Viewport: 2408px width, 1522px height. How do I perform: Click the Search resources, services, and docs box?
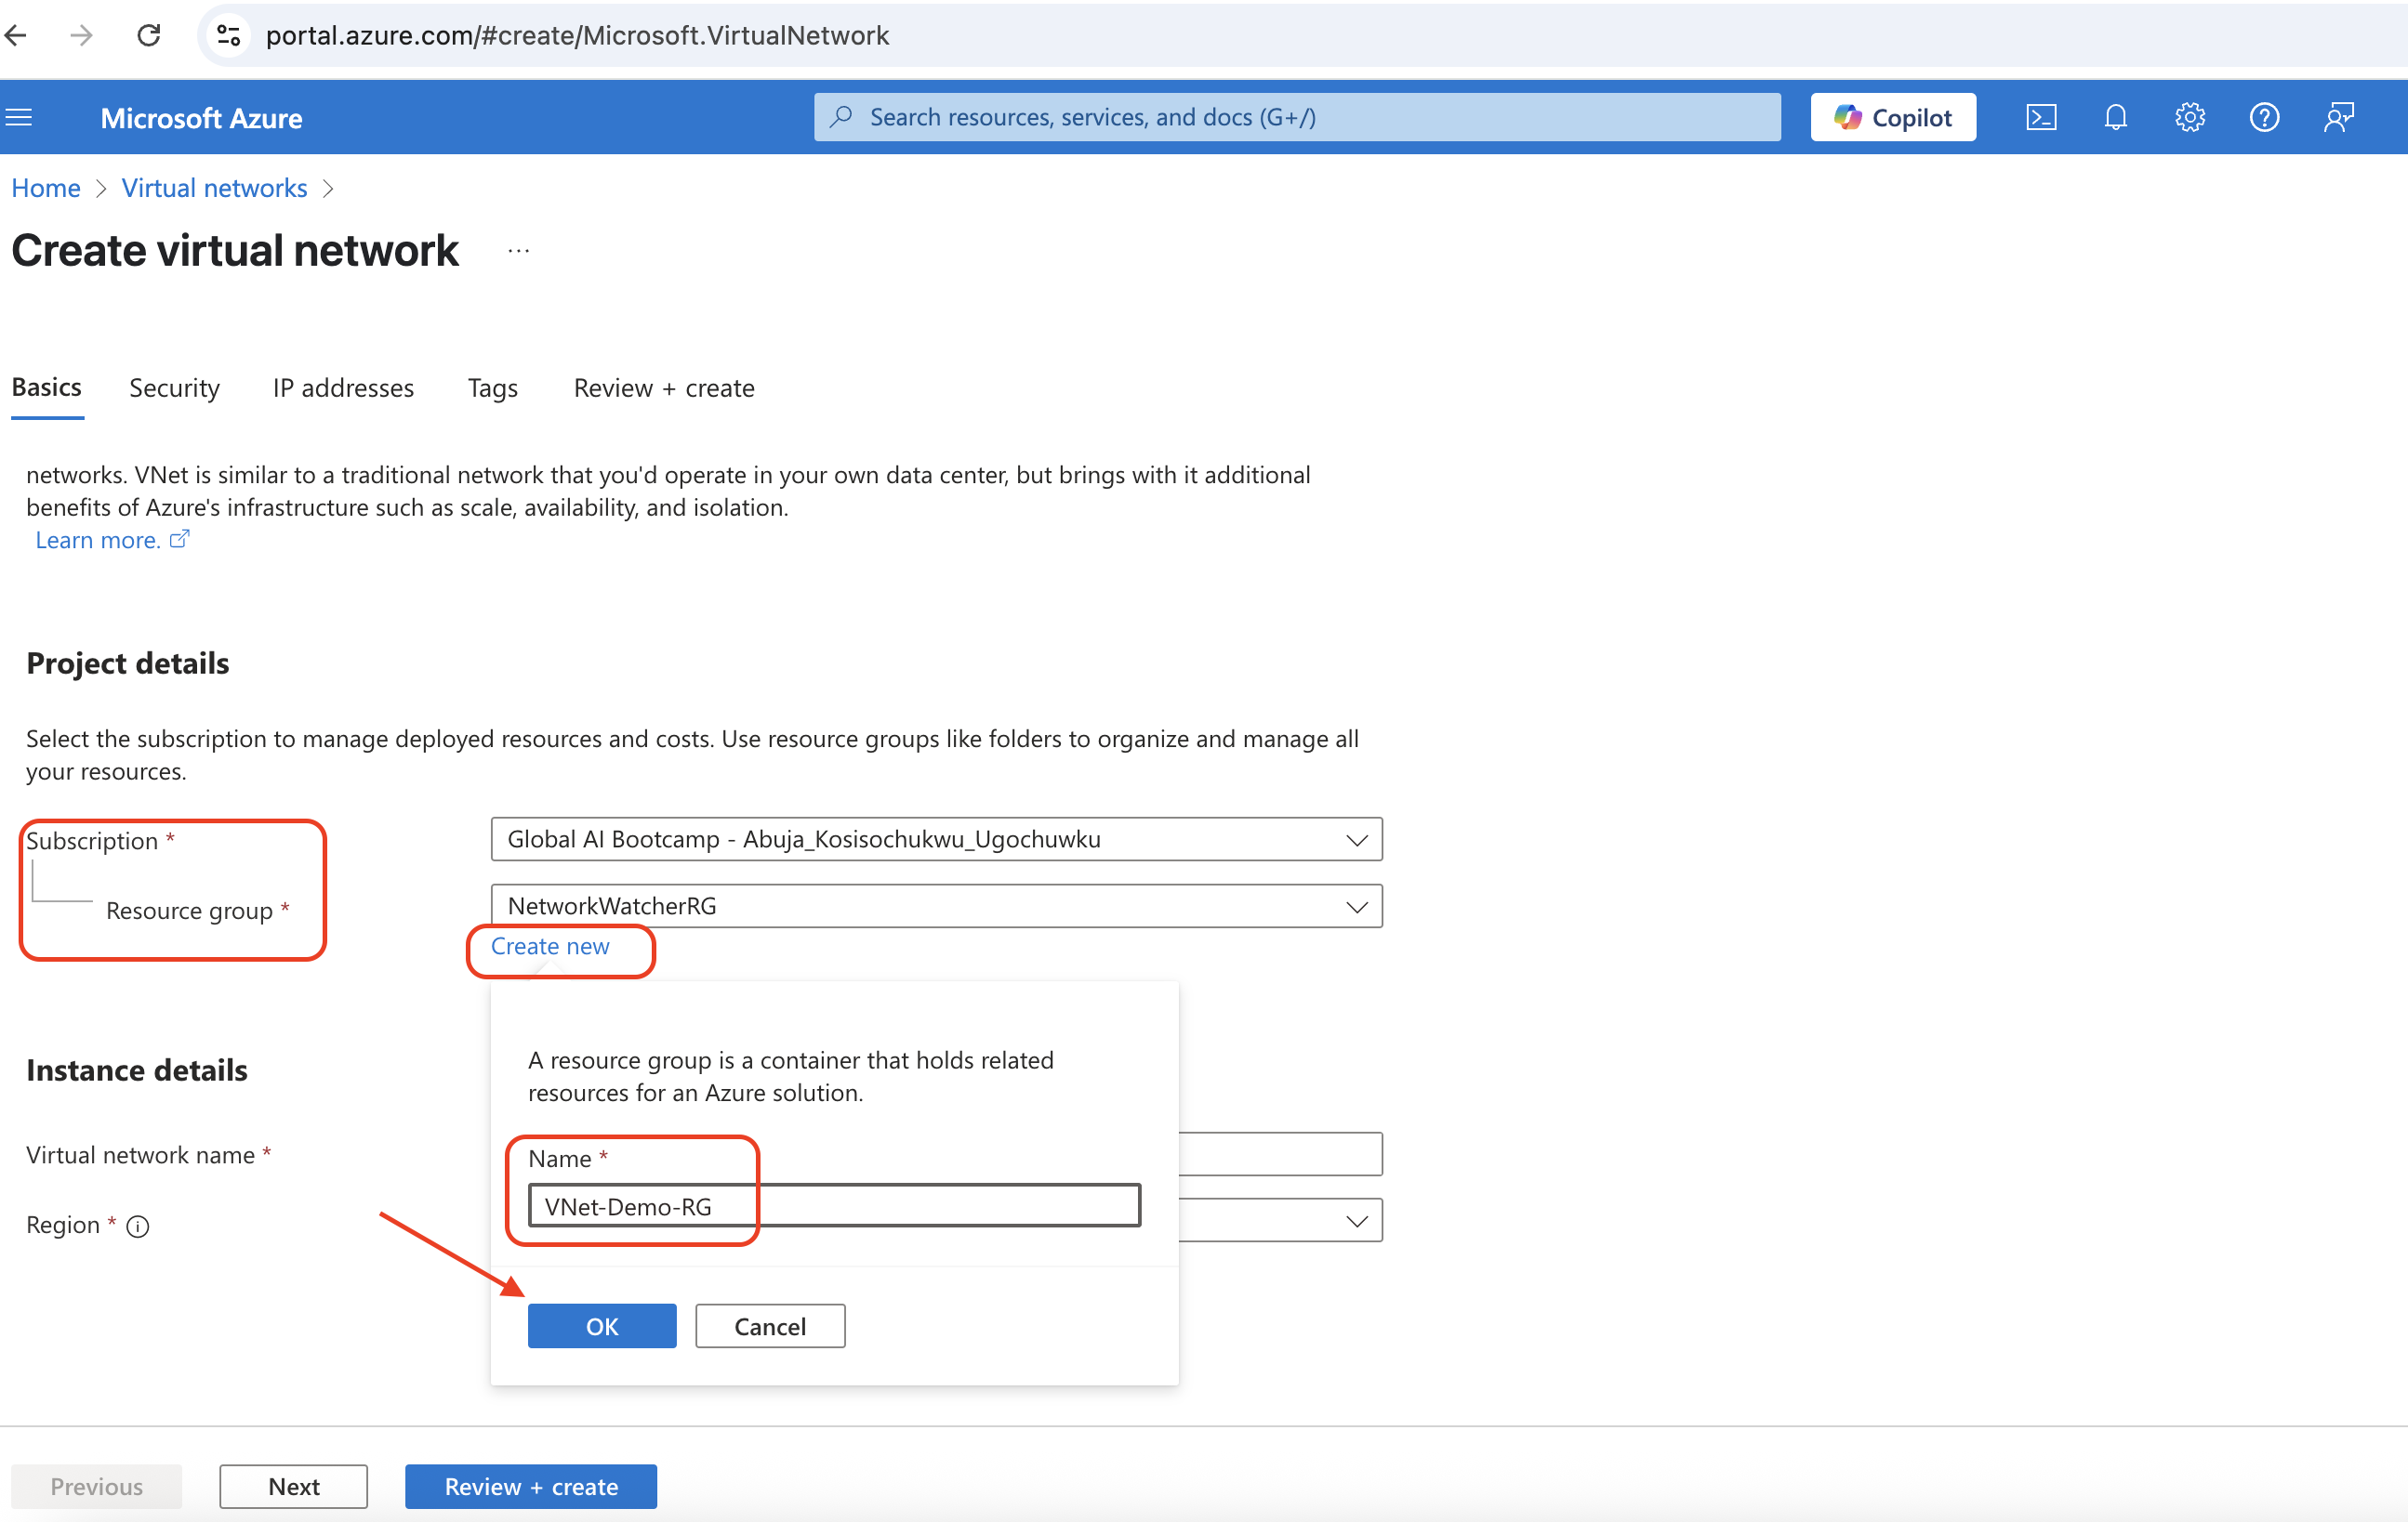click(x=1297, y=118)
